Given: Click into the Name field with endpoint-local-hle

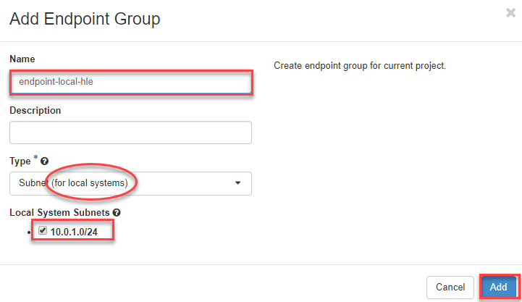Looking at the screenshot, I should click(130, 82).
